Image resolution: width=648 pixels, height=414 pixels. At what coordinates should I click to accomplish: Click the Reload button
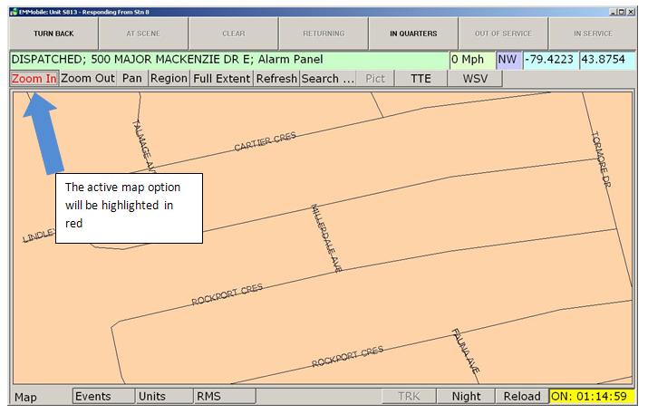point(521,396)
